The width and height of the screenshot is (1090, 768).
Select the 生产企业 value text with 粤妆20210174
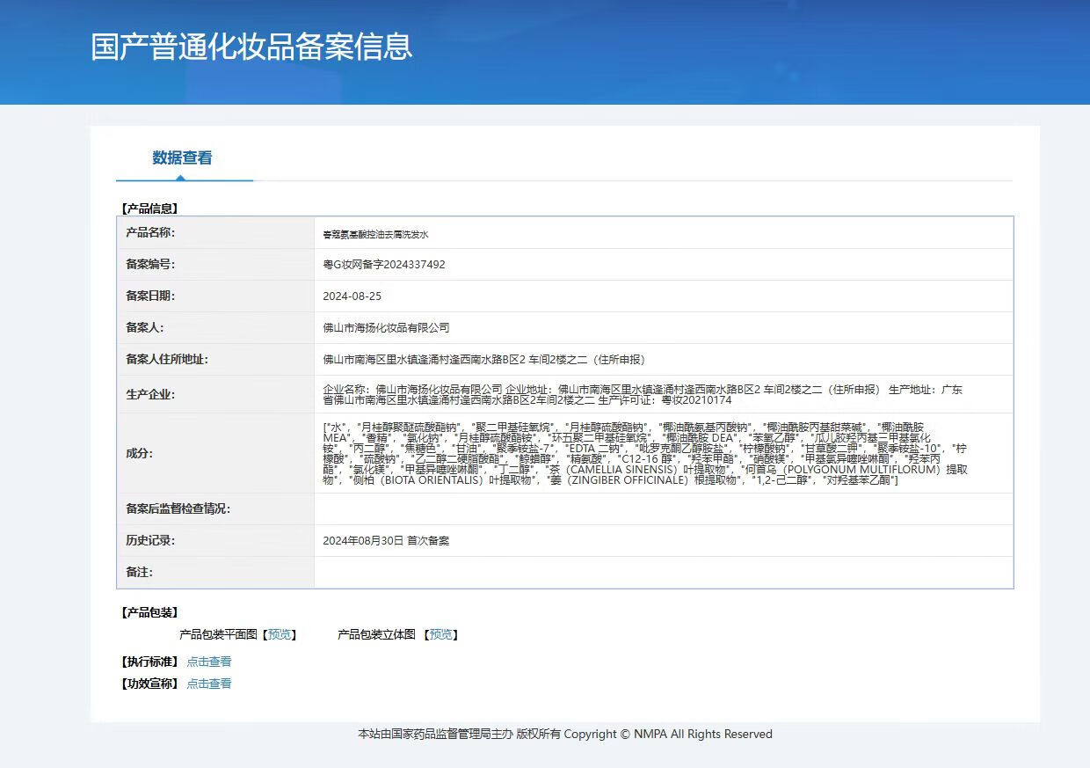[x=643, y=395]
